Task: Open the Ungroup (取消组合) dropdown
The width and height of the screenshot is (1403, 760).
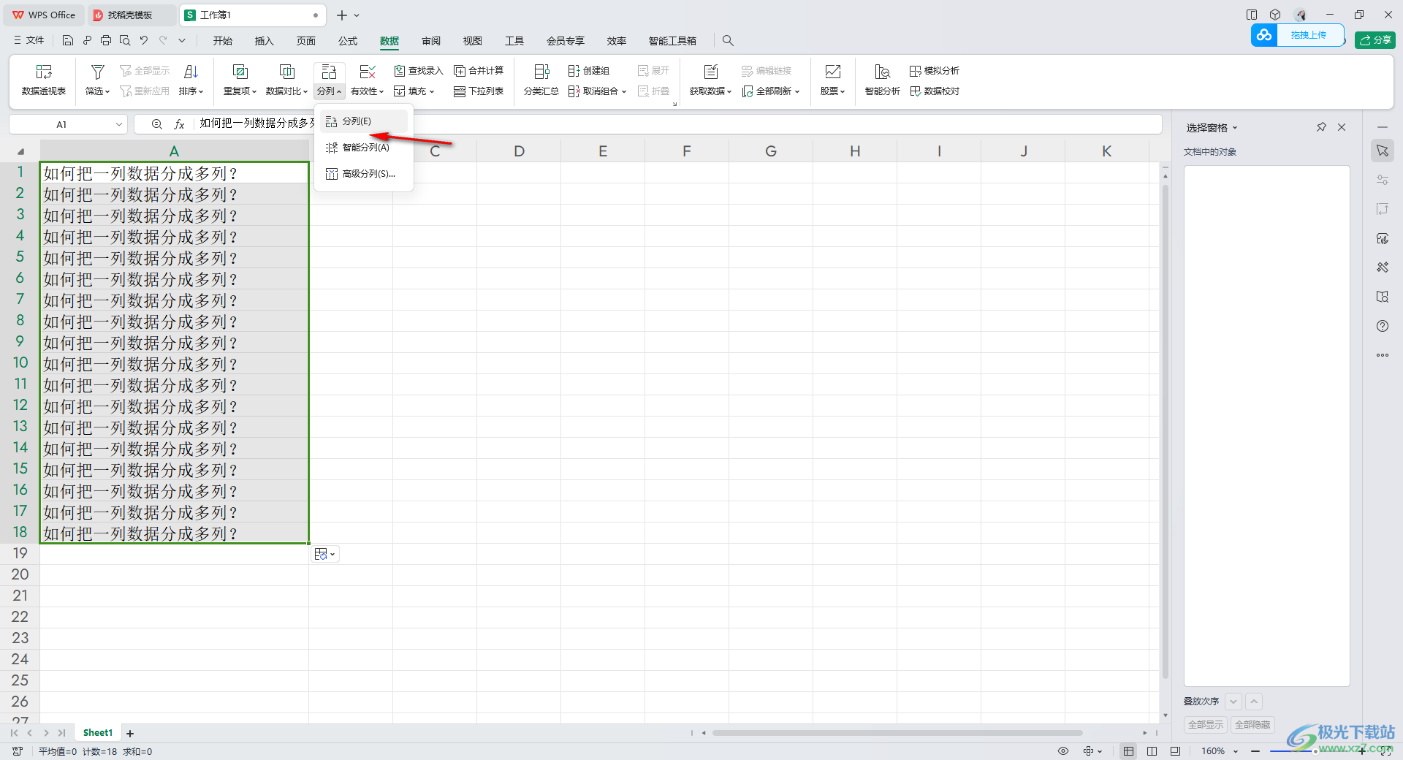Action: coord(598,91)
